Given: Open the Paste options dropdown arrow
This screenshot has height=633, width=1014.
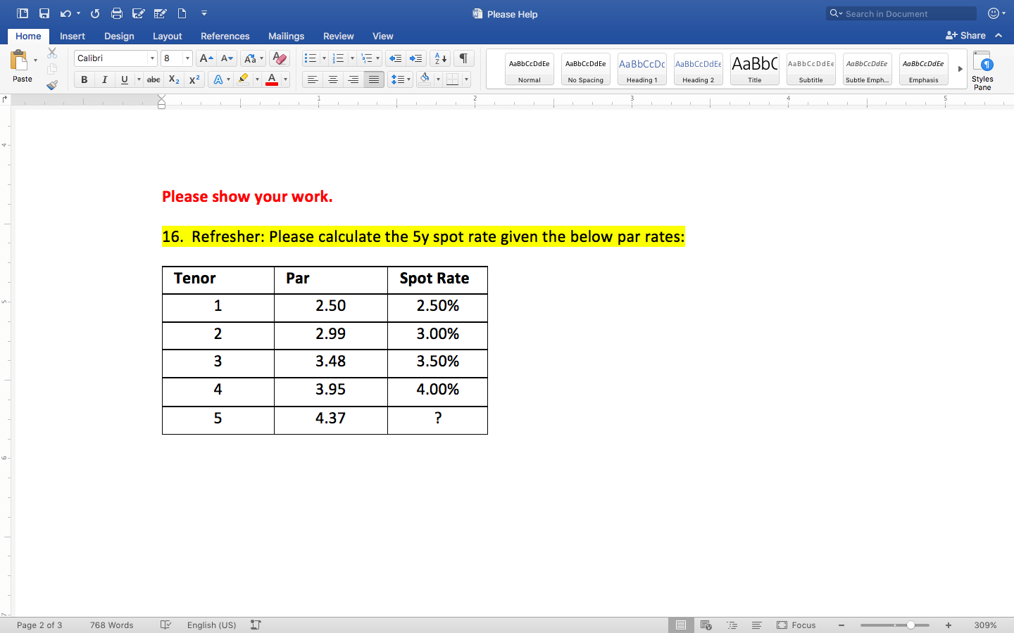Looking at the screenshot, I should point(35,60).
